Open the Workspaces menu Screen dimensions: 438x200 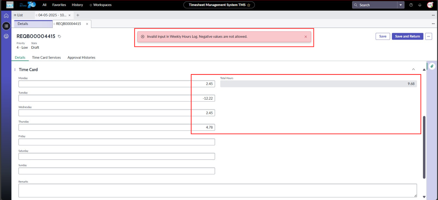click(100, 5)
